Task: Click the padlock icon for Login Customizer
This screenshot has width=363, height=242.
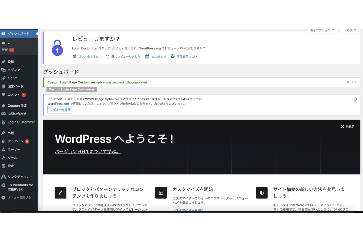Action: point(4,122)
